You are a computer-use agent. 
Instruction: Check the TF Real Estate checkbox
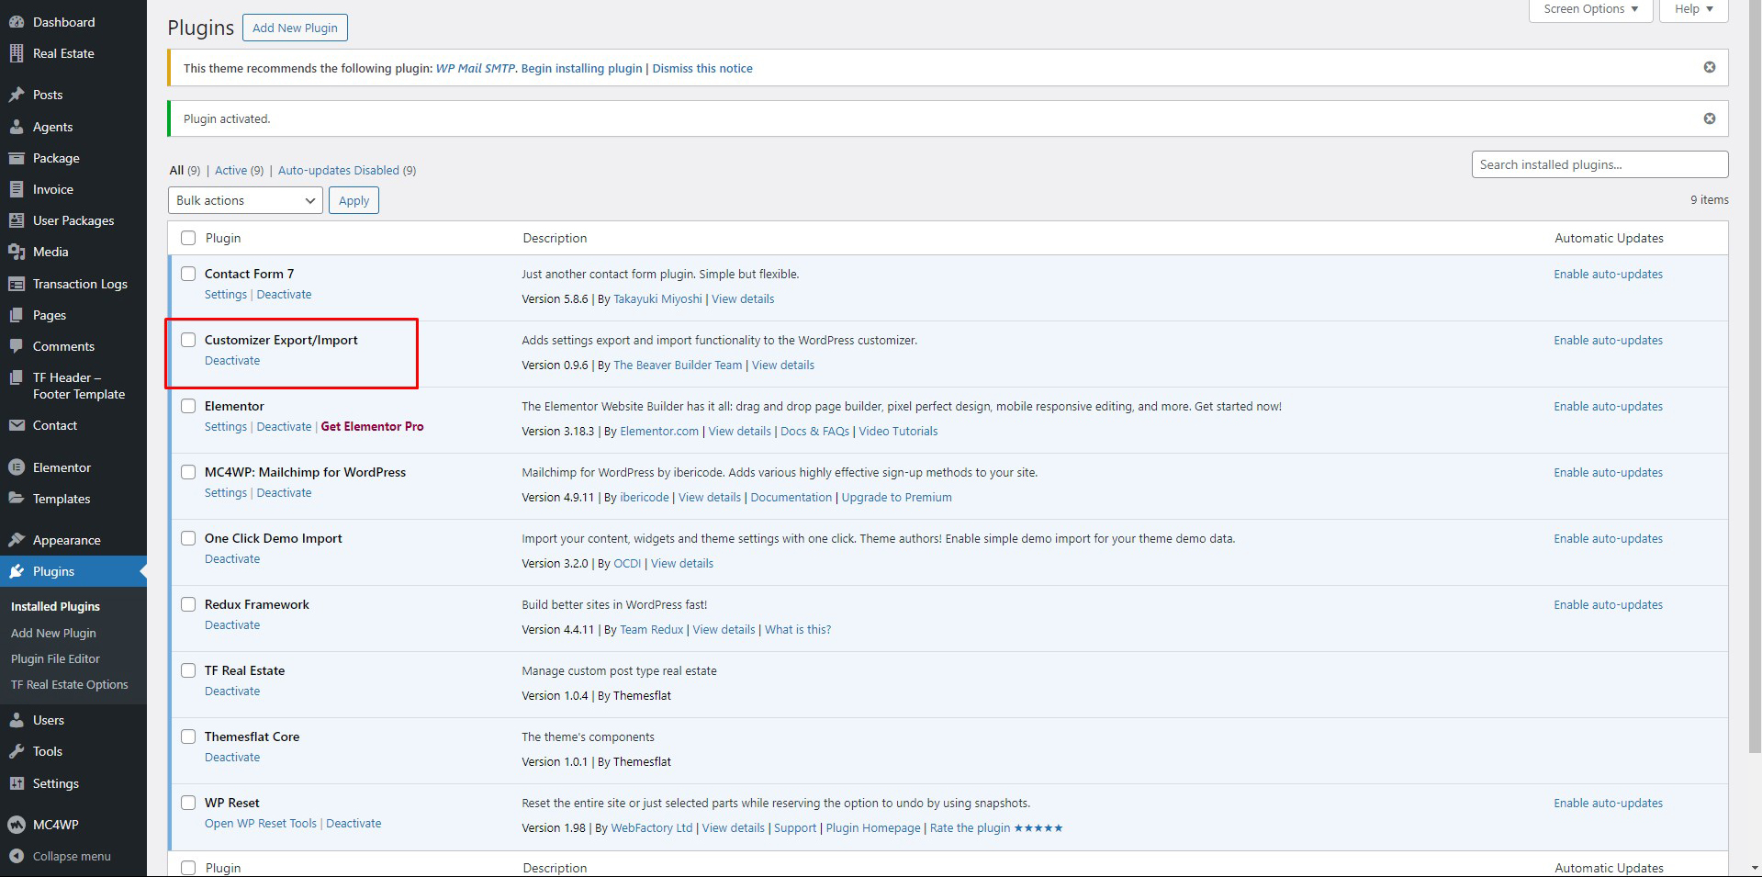188,670
